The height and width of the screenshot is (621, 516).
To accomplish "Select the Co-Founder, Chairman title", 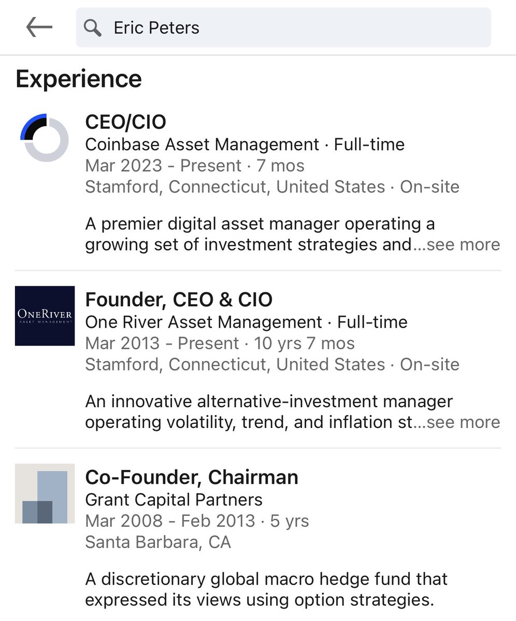I will coord(192,477).
